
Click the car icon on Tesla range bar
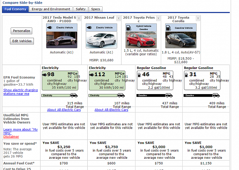click(x=74, y=95)
